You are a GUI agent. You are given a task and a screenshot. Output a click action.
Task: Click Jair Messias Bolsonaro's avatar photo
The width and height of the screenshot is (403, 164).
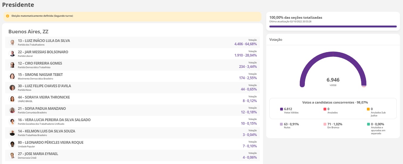pyautogui.click(x=12, y=54)
